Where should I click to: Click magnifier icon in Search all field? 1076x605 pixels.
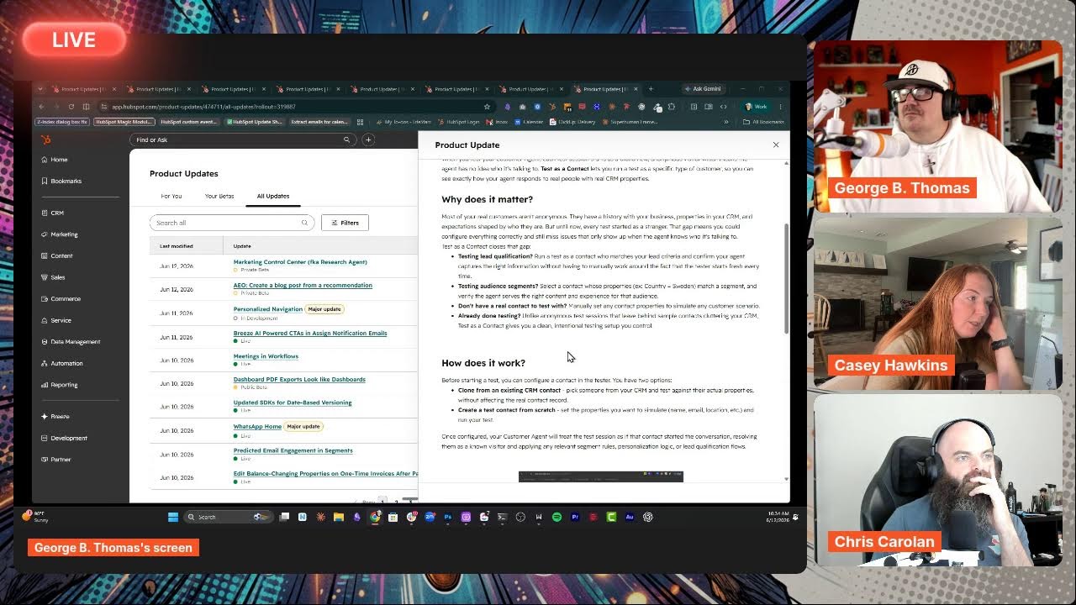[x=304, y=223]
